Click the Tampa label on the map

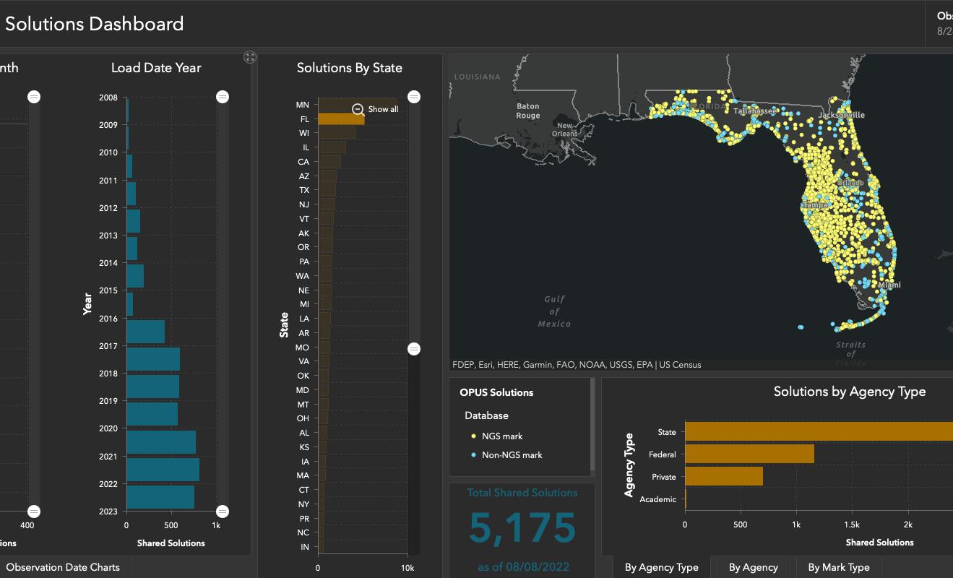tap(814, 206)
